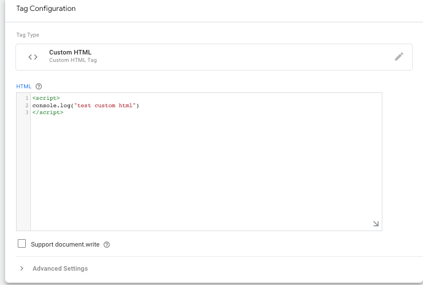Click the Advanced Settings label

(60, 268)
